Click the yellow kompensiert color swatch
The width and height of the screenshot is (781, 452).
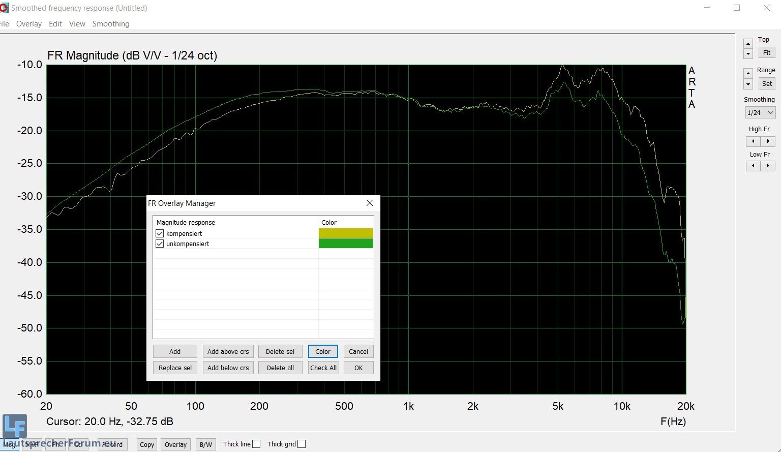(x=346, y=233)
